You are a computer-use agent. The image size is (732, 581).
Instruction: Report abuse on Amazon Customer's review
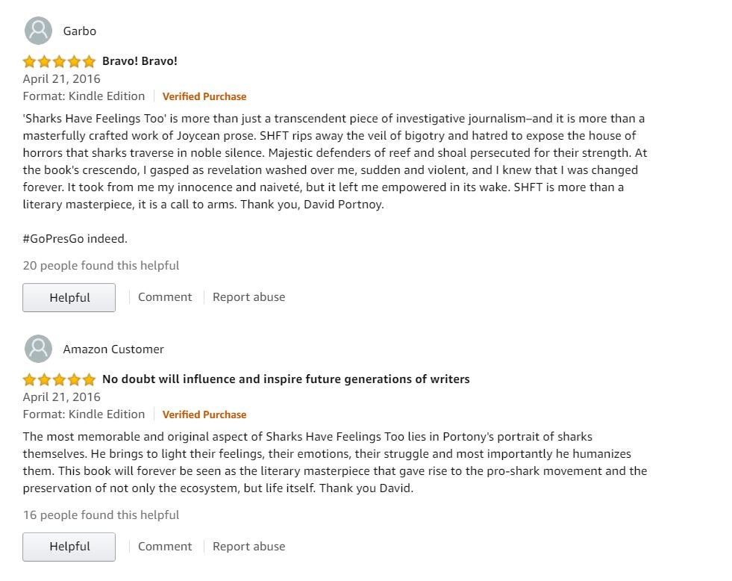(x=248, y=547)
